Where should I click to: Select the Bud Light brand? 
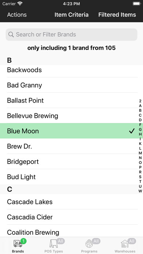tap(71, 177)
